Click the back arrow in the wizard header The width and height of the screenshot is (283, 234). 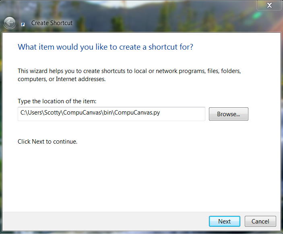tap(10, 23)
